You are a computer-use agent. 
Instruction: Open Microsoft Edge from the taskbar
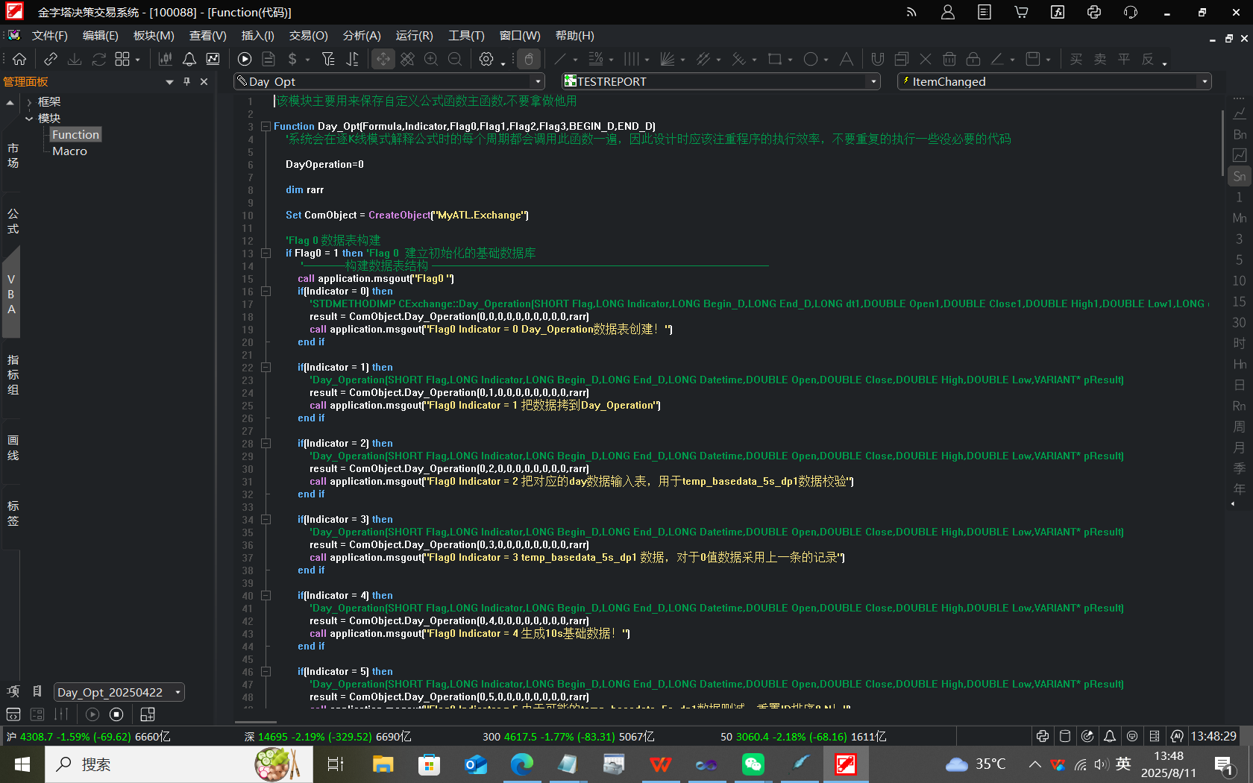pyautogui.click(x=521, y=764)
